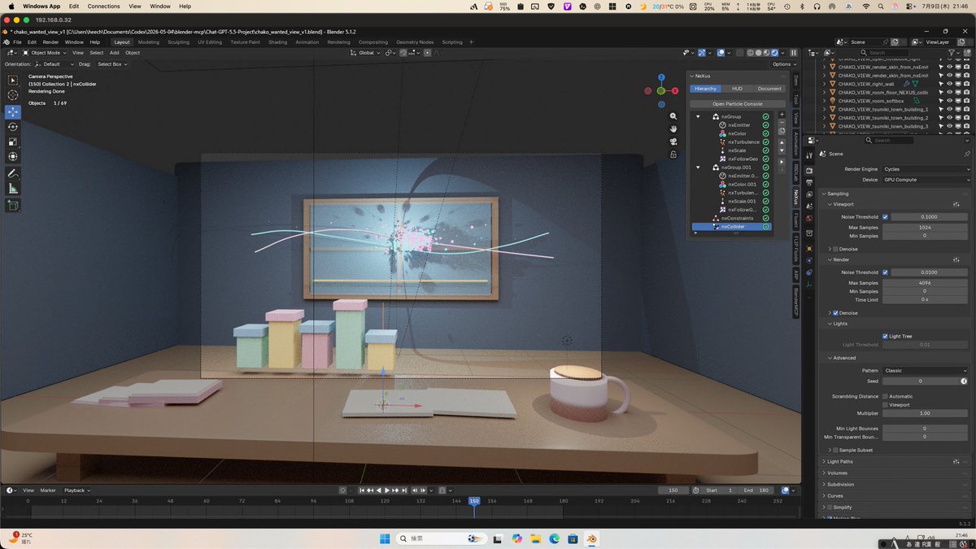Open the Drag Select Box dropdown
This screenshot has height=549, width=976.
(x=111, y=64)
